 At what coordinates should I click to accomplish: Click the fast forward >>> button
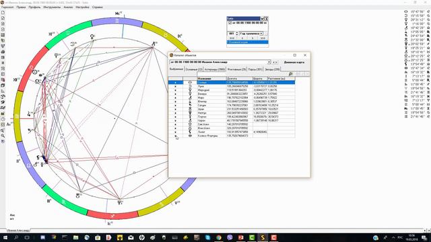(263, 38)
